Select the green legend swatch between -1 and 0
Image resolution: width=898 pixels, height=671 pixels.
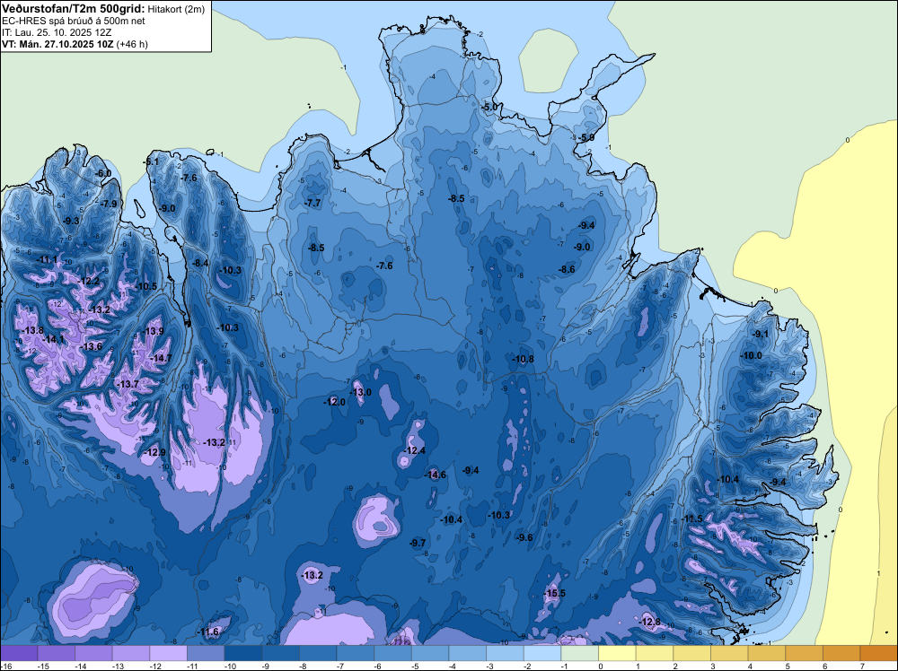(579, 653)
